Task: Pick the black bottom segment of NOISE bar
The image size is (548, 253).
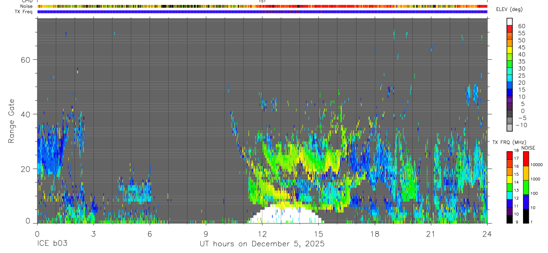Action: click(x=526, y=215)
